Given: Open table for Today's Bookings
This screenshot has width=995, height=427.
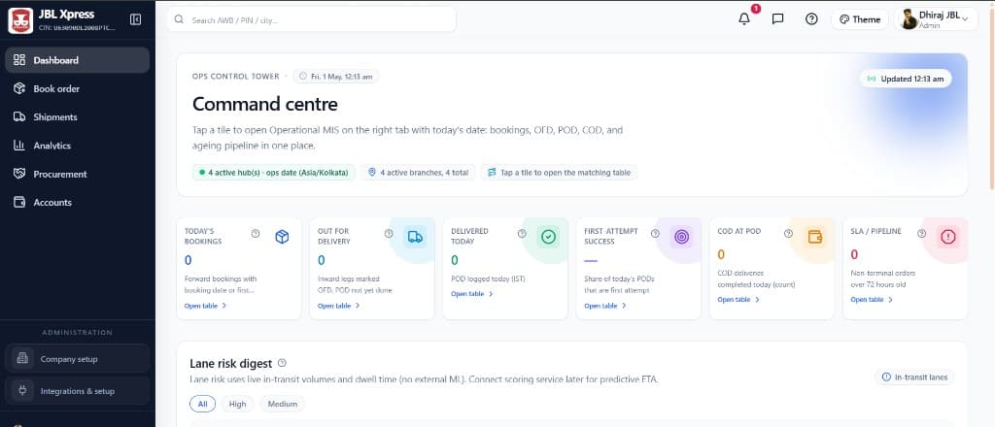Looking at the screenshot, I should (x=206, y=306).
